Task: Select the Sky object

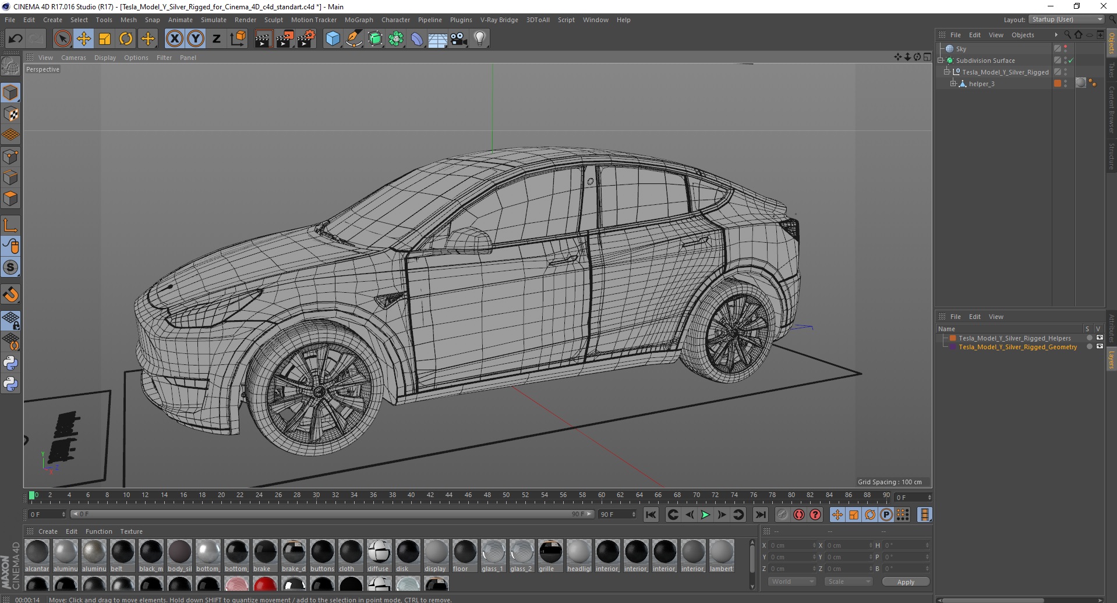Action: [x=961, y=49]
